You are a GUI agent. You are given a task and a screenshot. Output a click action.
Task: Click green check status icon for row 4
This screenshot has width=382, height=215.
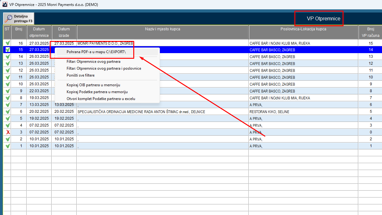(x=8, y=125)
